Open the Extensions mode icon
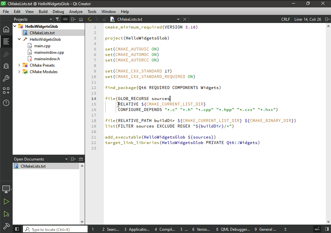 6,91
